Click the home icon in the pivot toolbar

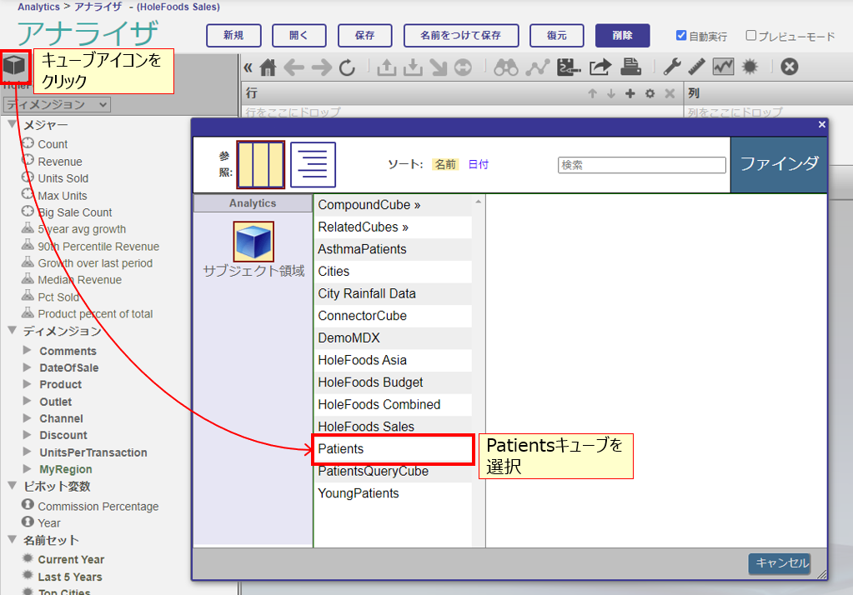(268, 67)
